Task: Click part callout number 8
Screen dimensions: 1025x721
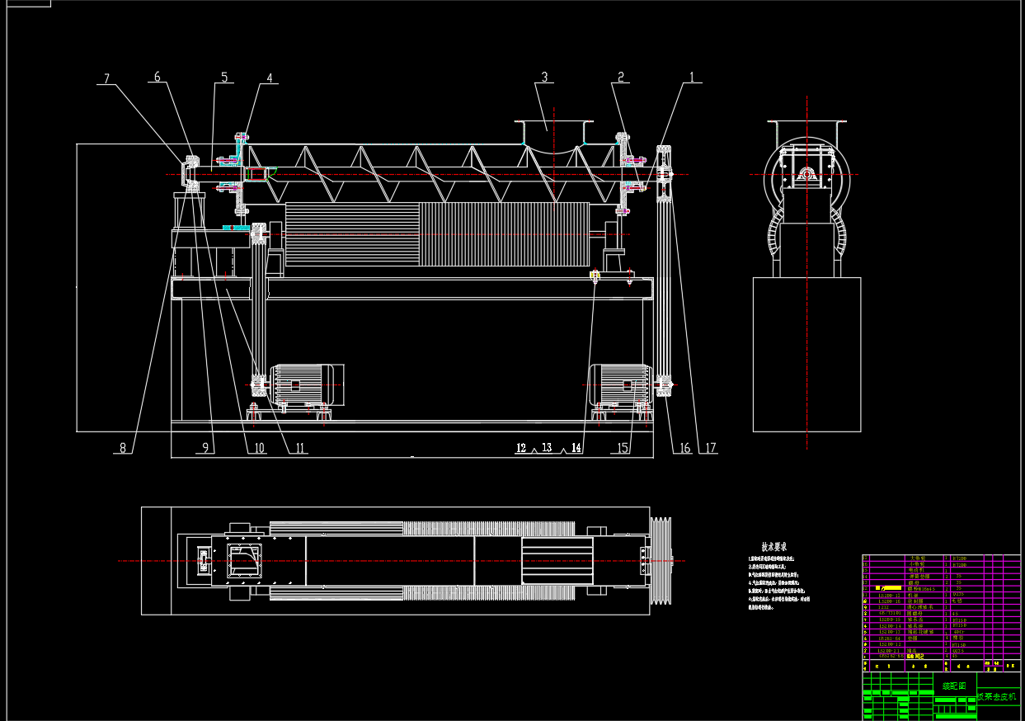Action: pyautogui.click(x=123, y=448)
